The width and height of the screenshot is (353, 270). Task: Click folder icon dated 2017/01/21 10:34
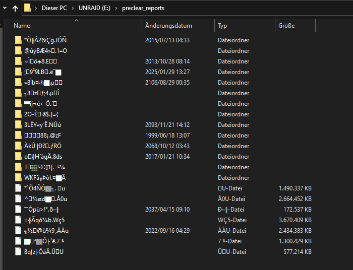18,156
